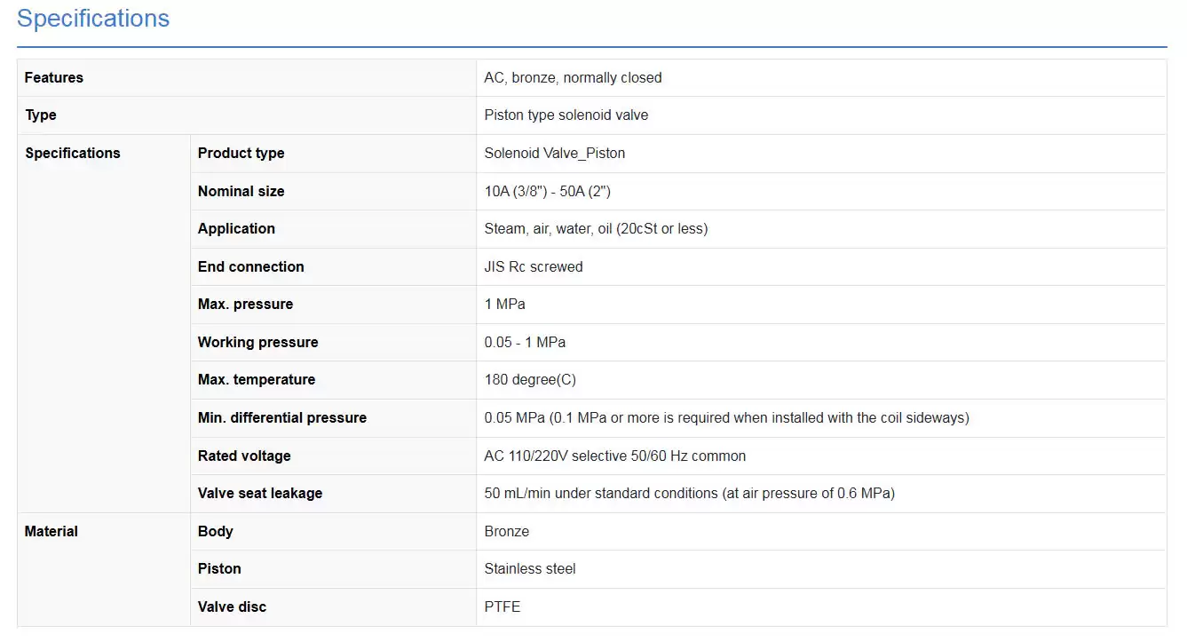Select Min. differential pressure label

282,417
